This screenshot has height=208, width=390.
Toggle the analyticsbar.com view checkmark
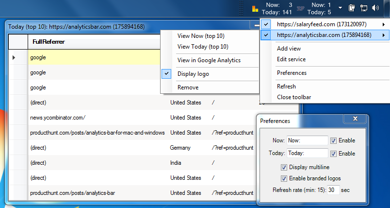tap(266, 35)
